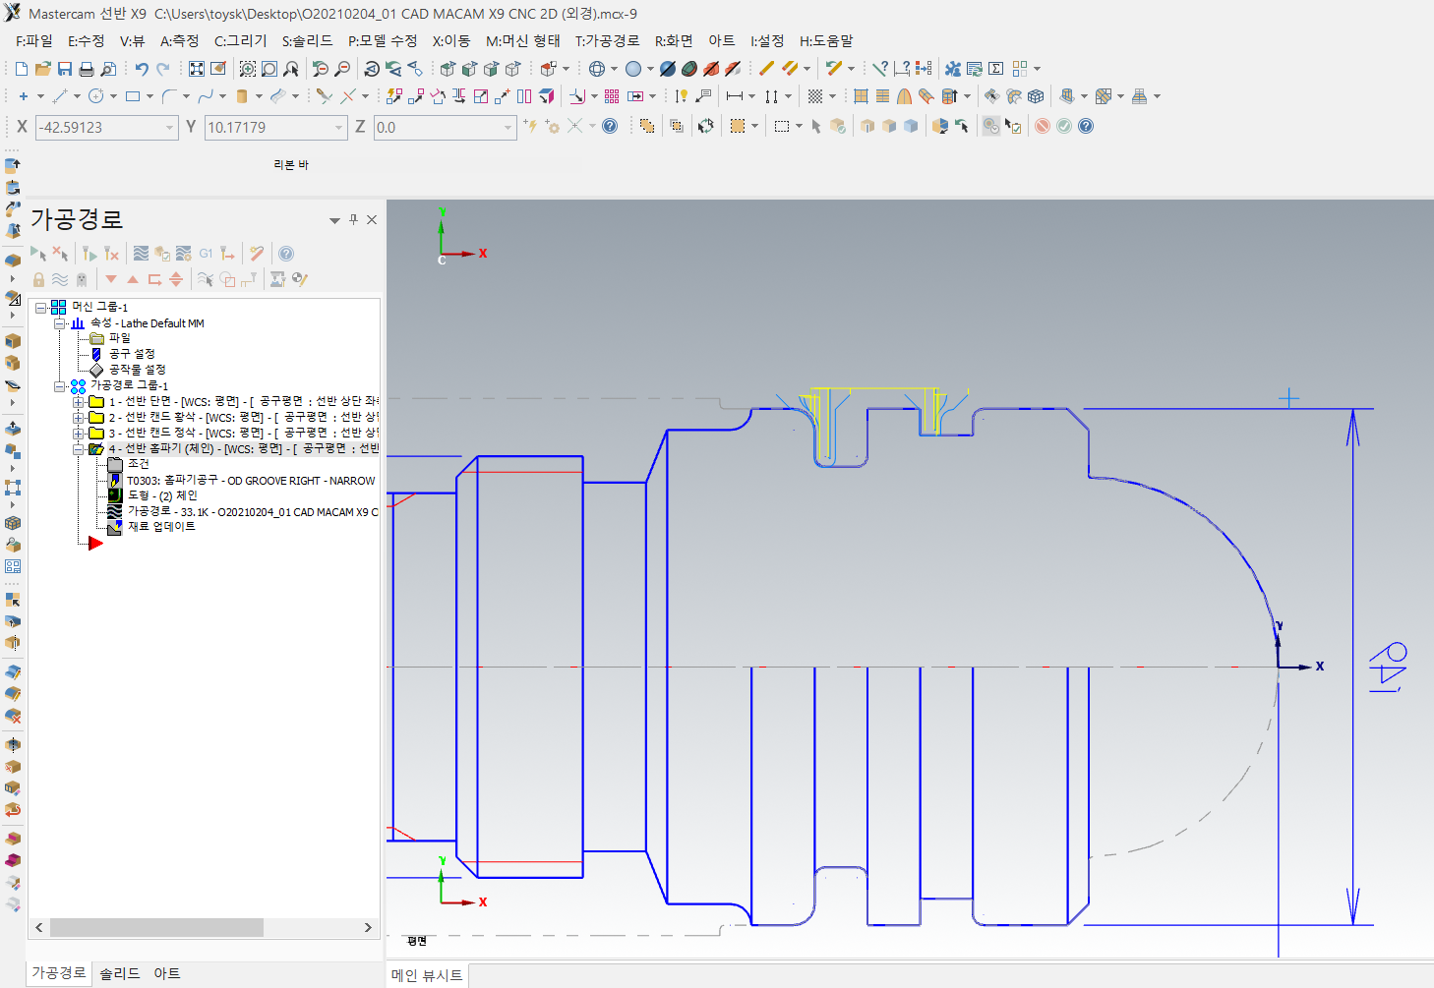Viewport: 1434px width, 988px height.
Task: Click the horizontal dimension icon
Action: pos(735,96)
